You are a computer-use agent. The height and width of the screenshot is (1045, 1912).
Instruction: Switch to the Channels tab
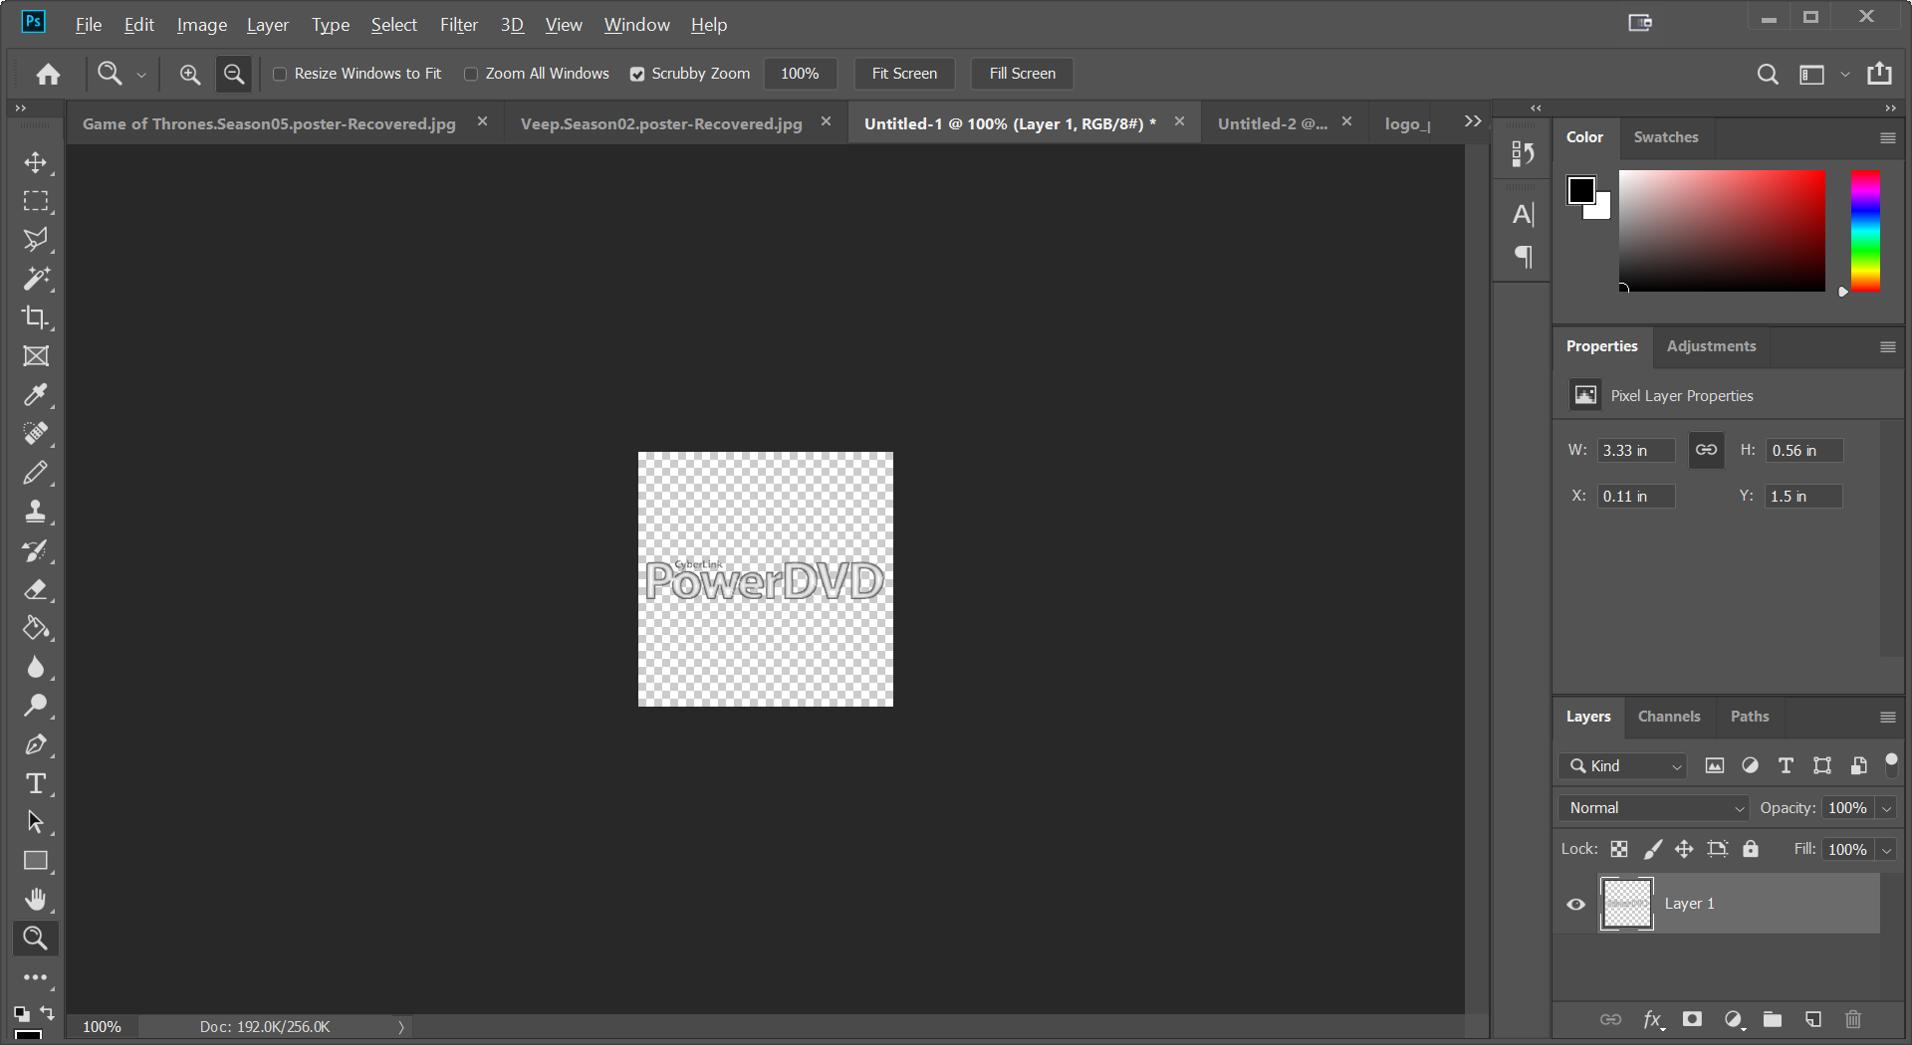pos(1669,717)
